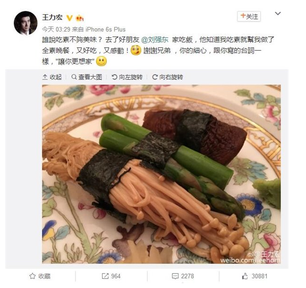The width and height of the screenshot is (306, 288).
Task: Click the food photo of vegetable rolls
Action: (161, 174)
